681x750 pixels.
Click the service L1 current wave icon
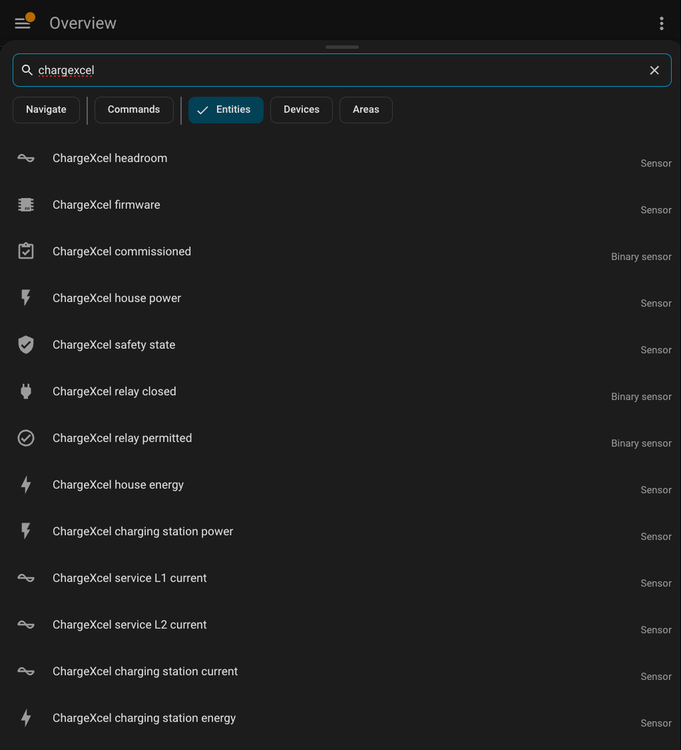pyautogui.click(x=26, y=577)
